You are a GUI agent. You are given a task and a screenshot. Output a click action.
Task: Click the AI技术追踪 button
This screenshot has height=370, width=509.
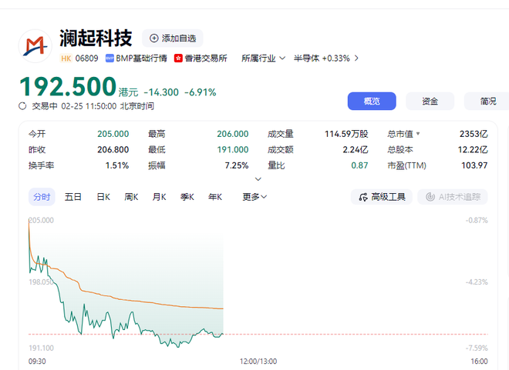click(453, 197)
